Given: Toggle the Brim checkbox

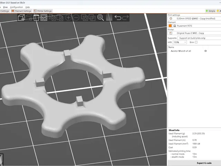Looking at the screenshot, I should tap(196, 42).
